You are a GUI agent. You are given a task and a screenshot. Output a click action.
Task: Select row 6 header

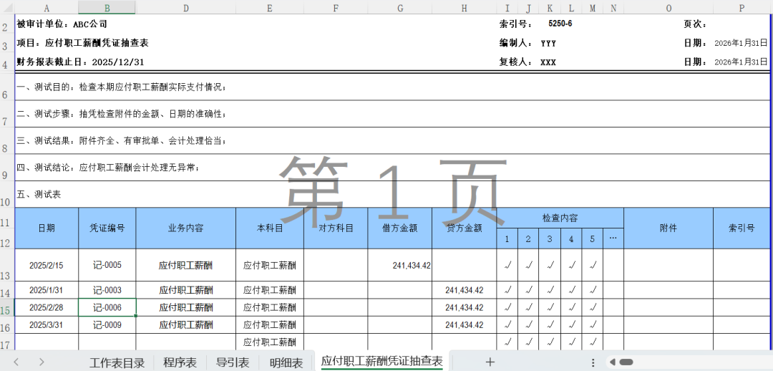coord(7,87)
